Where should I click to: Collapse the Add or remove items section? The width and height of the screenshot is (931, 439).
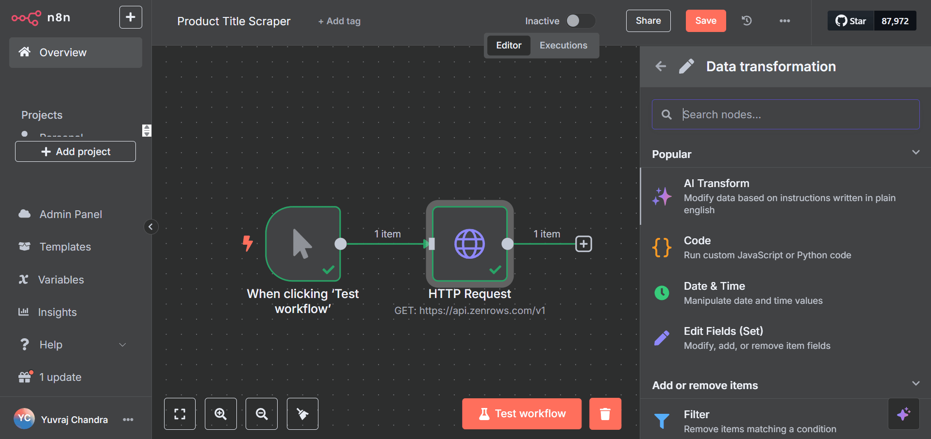(915, 383)
